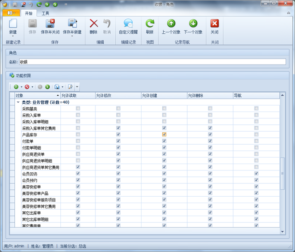Click print preview magnifier icon in grid toolbar
Image resolution: width=295 pixels, height=252 pixels.
click(x=71, y=87)
